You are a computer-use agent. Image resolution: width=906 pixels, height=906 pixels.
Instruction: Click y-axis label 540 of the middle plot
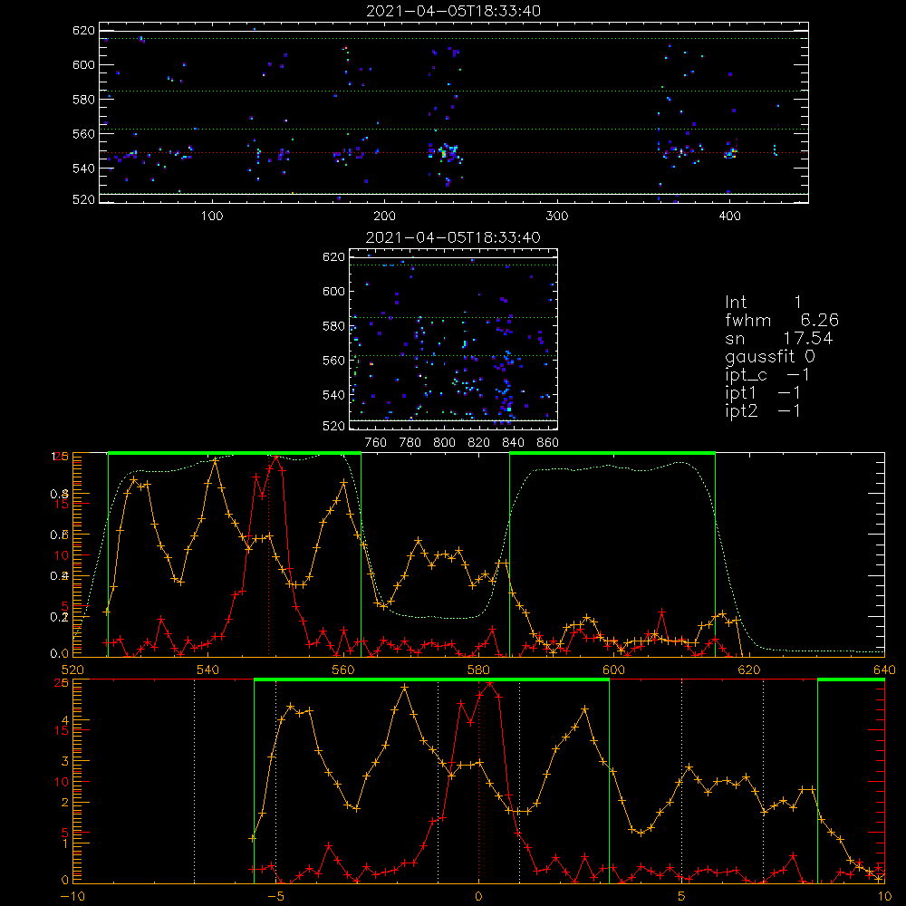click(333, 395)
